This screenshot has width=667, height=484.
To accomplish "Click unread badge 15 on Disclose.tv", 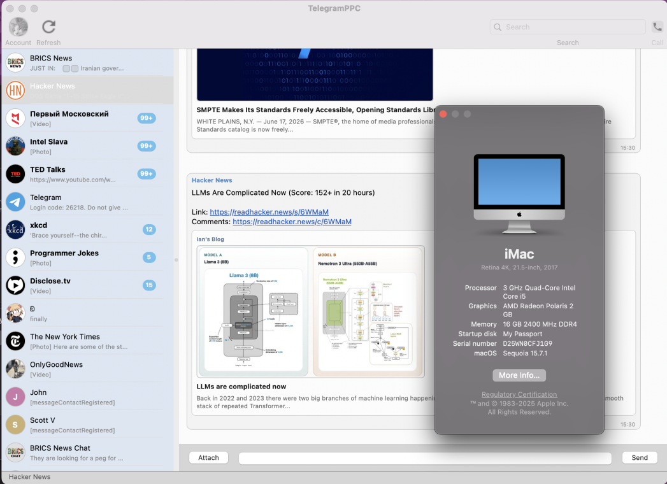I will (x=149, y=285).
